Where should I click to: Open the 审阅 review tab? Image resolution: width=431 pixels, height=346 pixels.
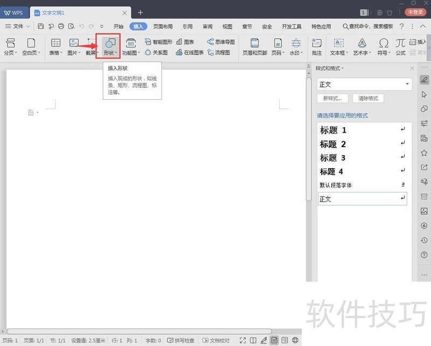point(207,26)
